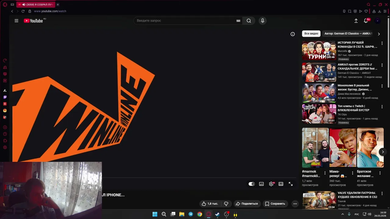Dislike the video with thumbs down

pos(226,204)
